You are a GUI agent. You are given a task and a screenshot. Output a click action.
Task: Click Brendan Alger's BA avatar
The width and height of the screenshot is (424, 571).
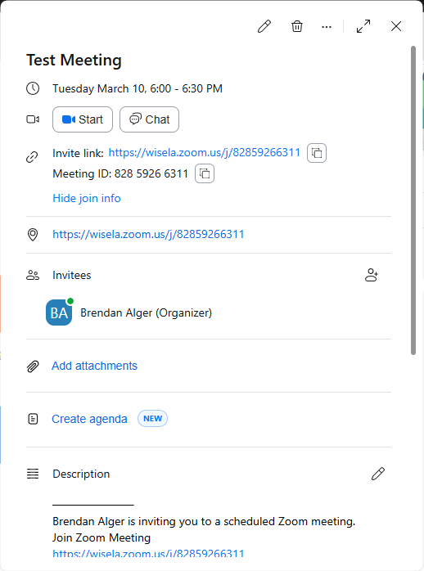[x=59, y=312]
